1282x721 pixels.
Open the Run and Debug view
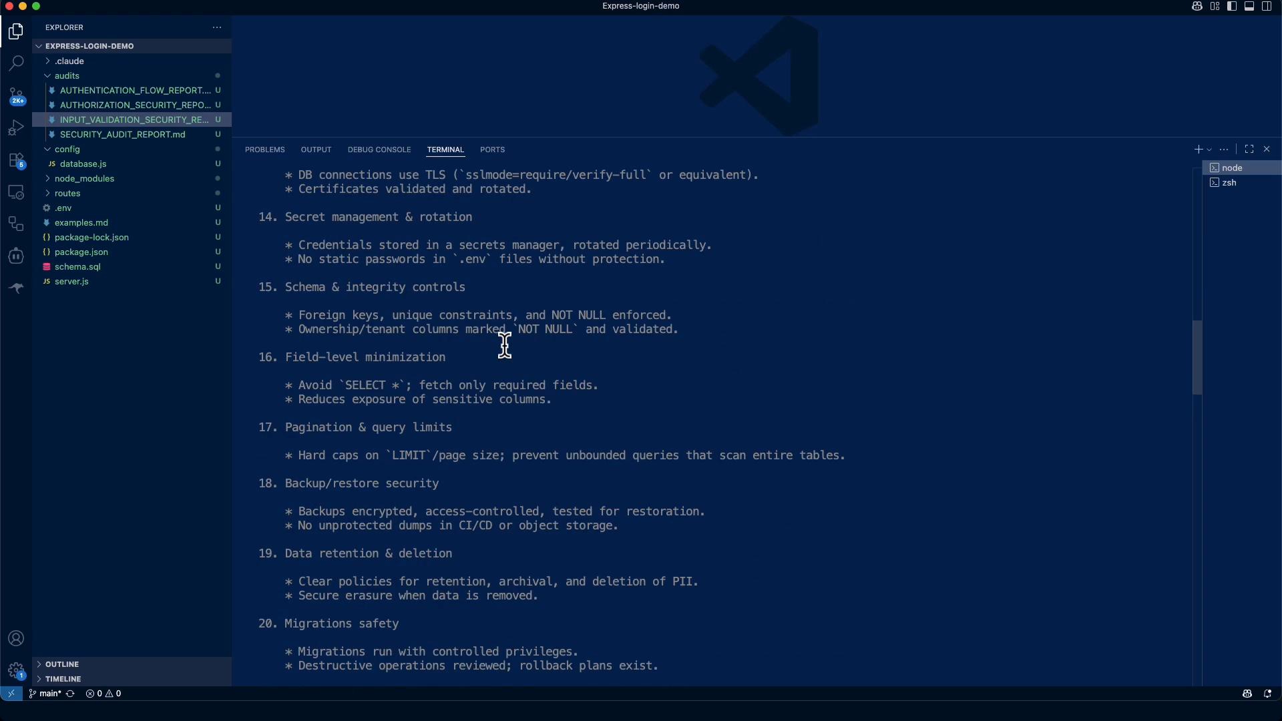pyautogui.click(x=16, y=128)
